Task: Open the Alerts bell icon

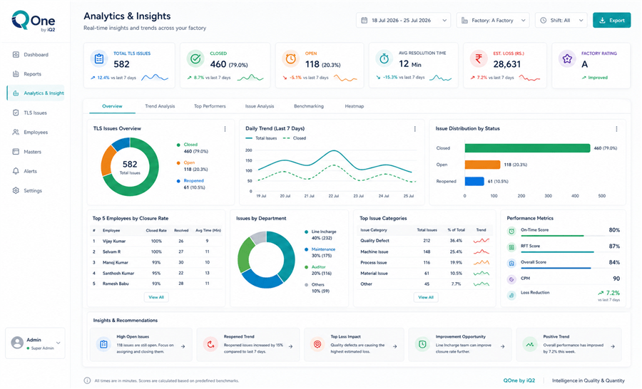Action: coord(16,171)
